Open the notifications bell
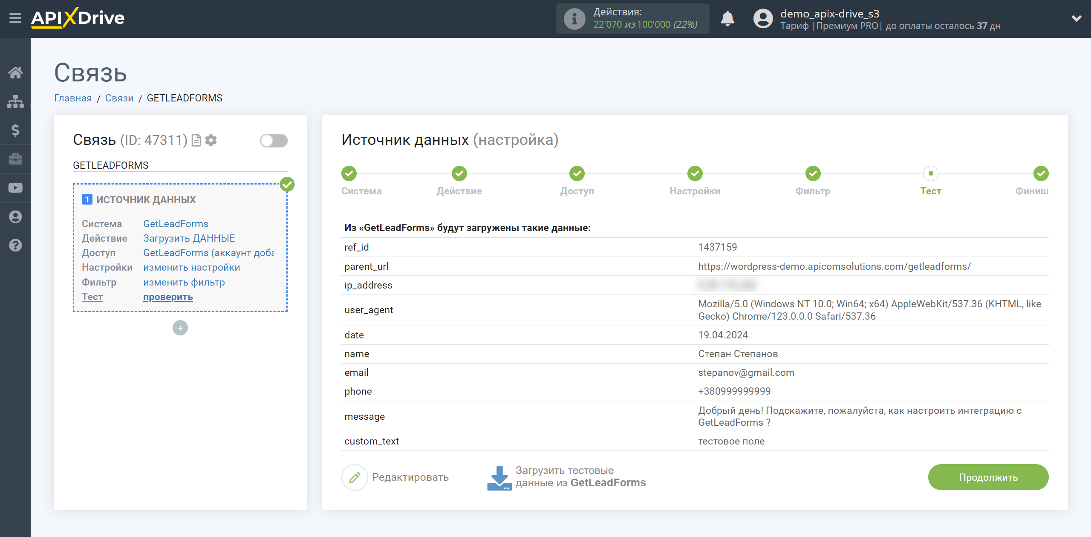This screenshot has width=1091, height=537. (727, 19)
